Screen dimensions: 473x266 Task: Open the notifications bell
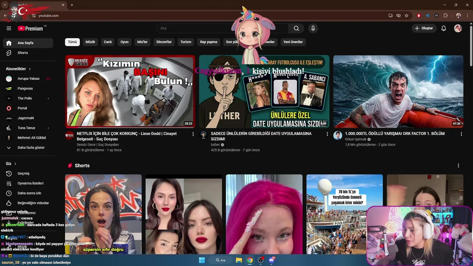coord(444,28)
